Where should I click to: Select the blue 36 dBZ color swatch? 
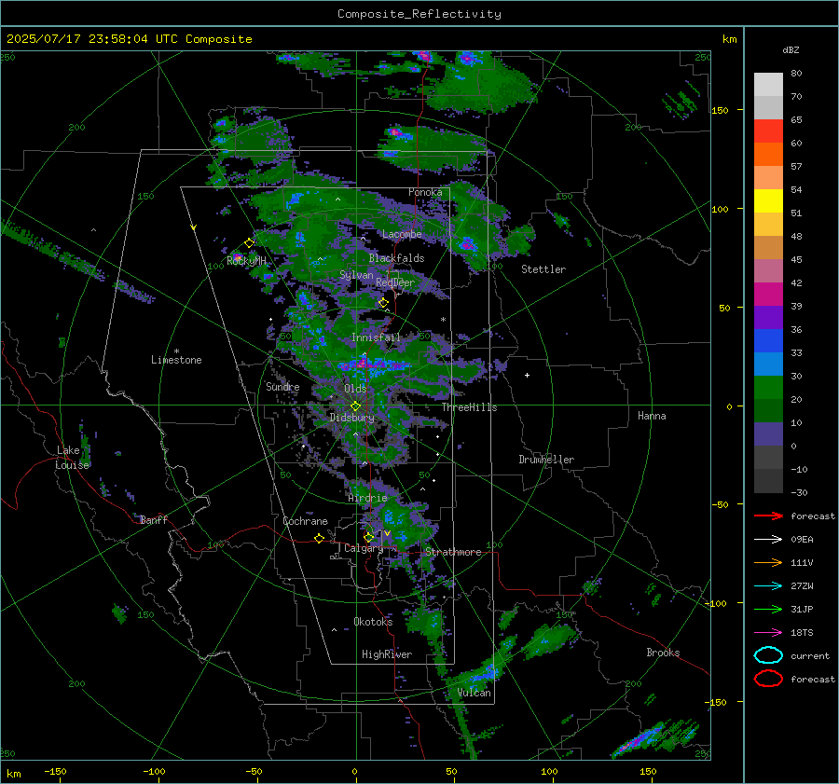point(768,340)
